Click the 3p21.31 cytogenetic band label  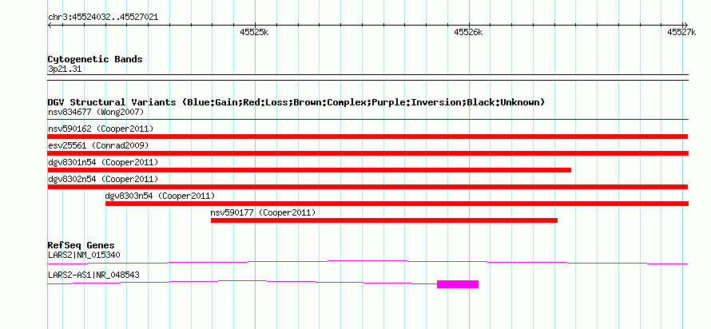click(x=65, y=69)
